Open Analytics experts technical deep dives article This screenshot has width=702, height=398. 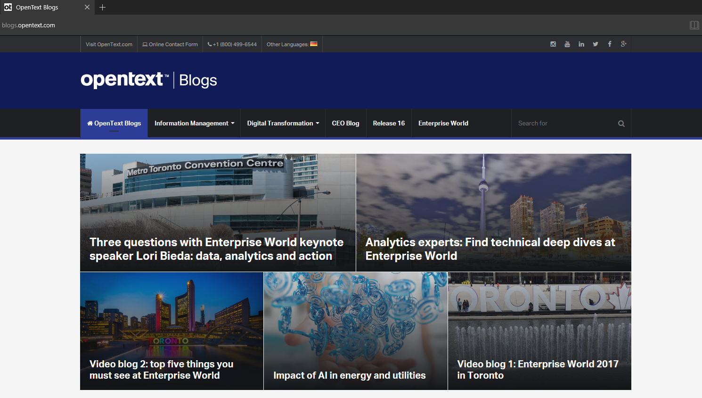[x=494, y=213]
